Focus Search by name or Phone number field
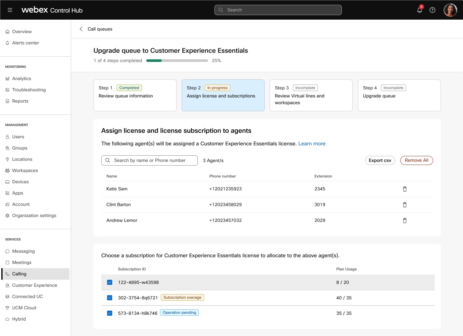This screenshot has width=463, height=336. tap(150, 160)
